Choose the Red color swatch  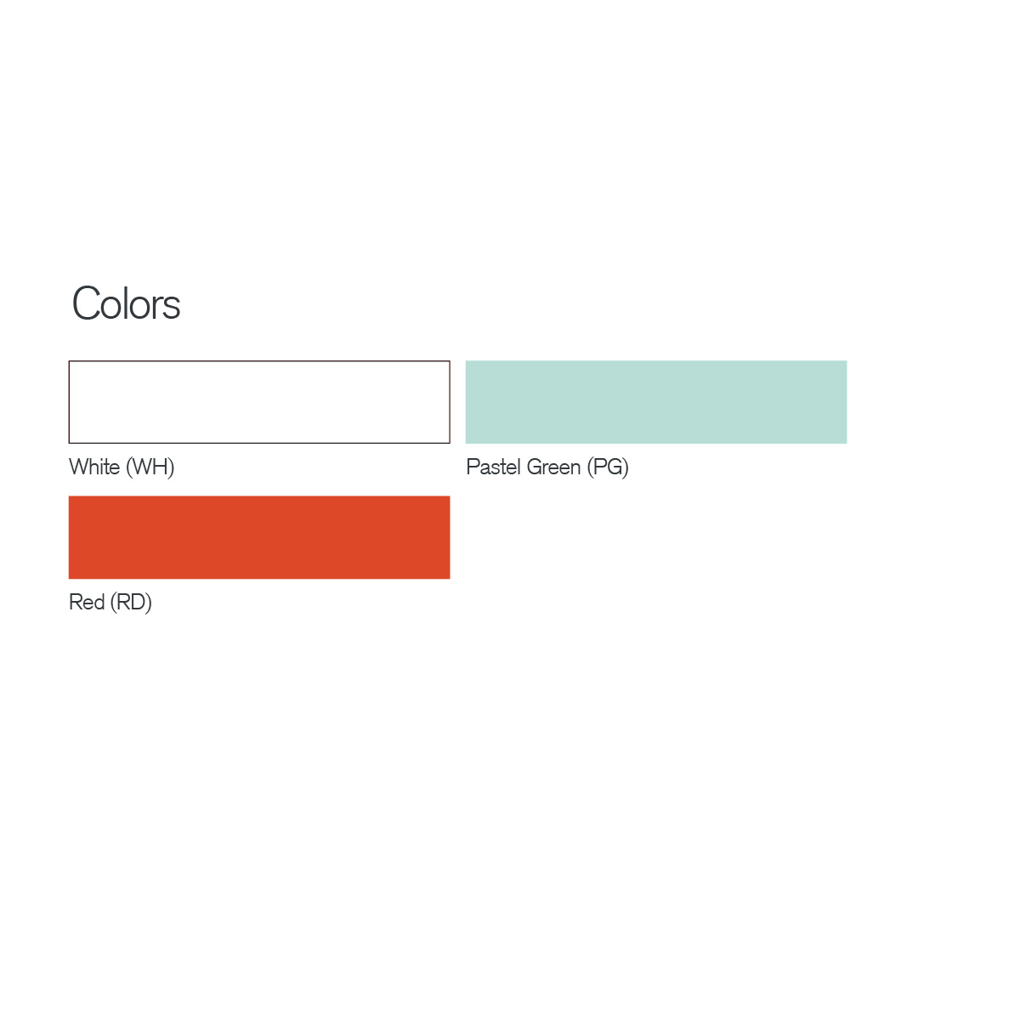click(259, 537)
